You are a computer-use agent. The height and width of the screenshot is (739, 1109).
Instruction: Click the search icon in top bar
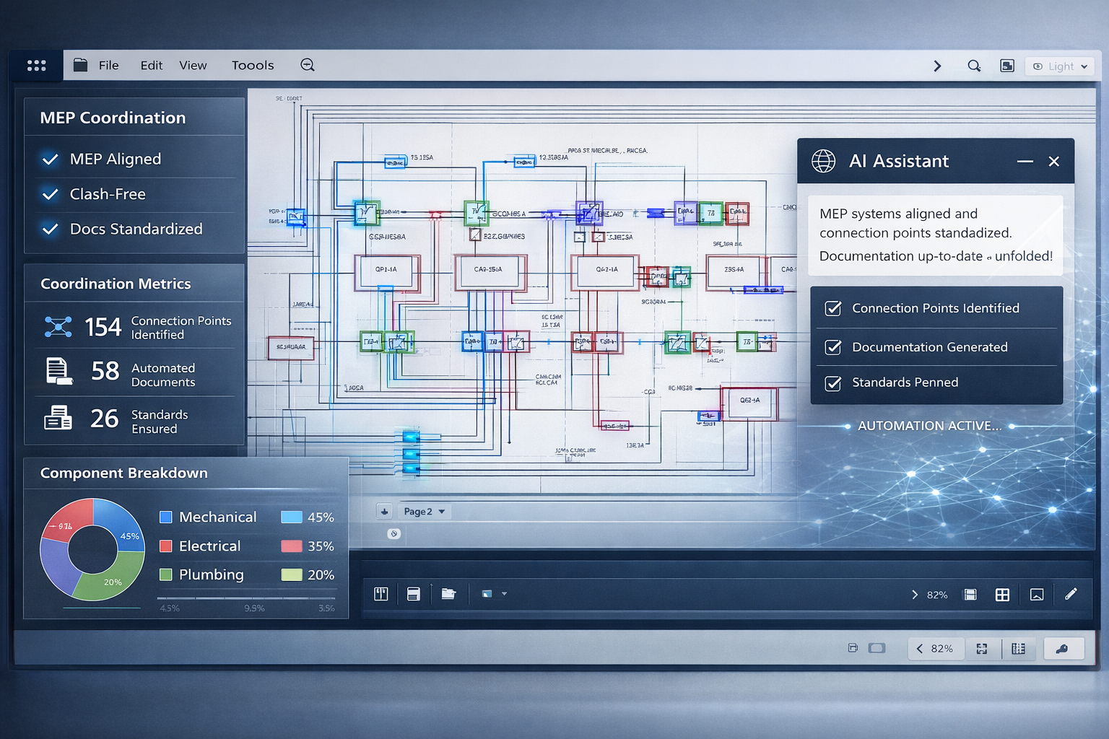point(974,66)
